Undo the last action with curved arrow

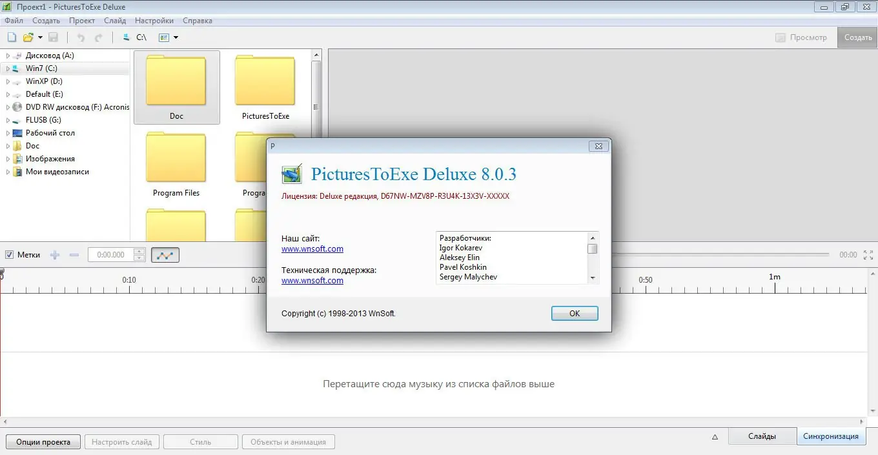click(x=81, y=37)
